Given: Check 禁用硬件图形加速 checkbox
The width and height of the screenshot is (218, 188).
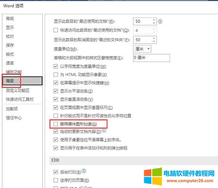Looking at the screenshot, I should tap(56, 124).
